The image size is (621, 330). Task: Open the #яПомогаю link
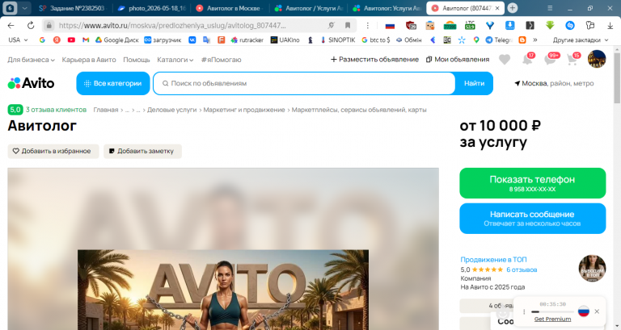tap(221, 60)
